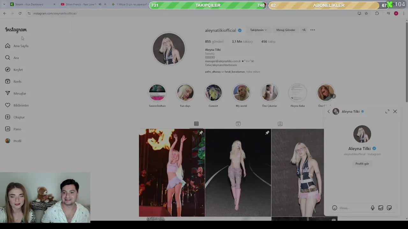408x229 pixels.
Task: Click the next highlights arrow
Action: pyautogui.click(x=333, y=96)
